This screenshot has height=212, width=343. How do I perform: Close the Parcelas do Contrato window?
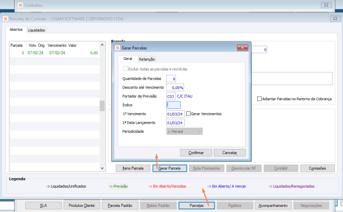tap(335, 18)
